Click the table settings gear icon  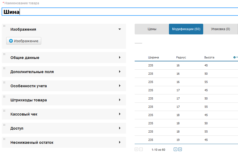235,57
